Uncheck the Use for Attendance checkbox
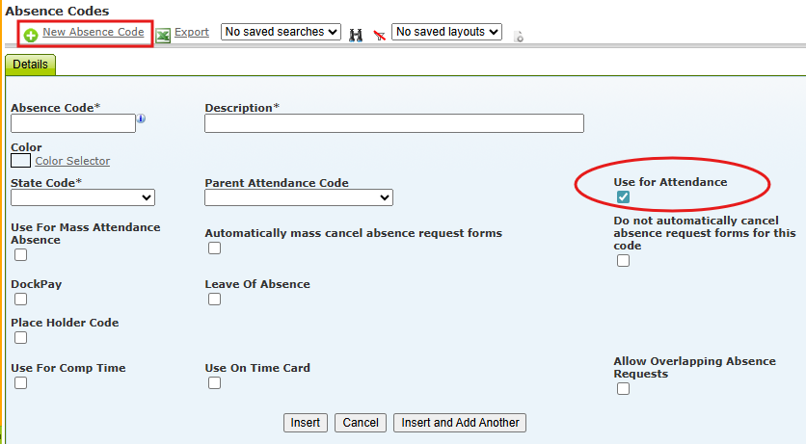This screenshot has height=444, width=806. [623, 196]
